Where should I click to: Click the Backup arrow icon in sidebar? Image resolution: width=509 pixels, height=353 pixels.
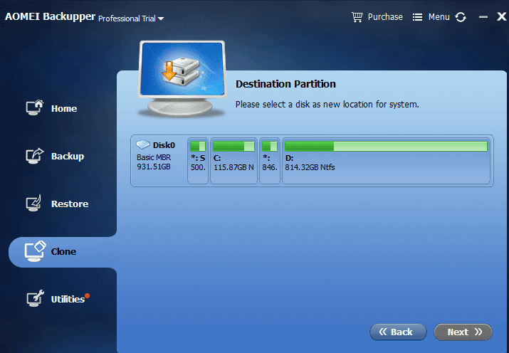34,156
